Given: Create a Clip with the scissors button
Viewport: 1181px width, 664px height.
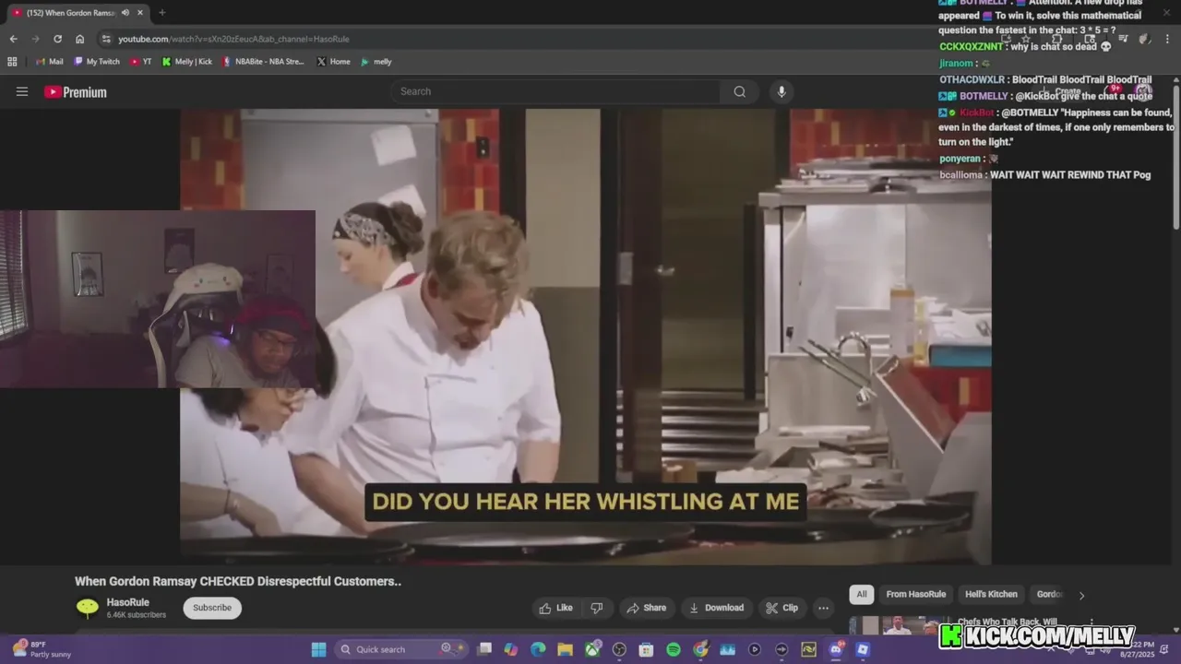Looking at the screenshot, I should (782, 608).
